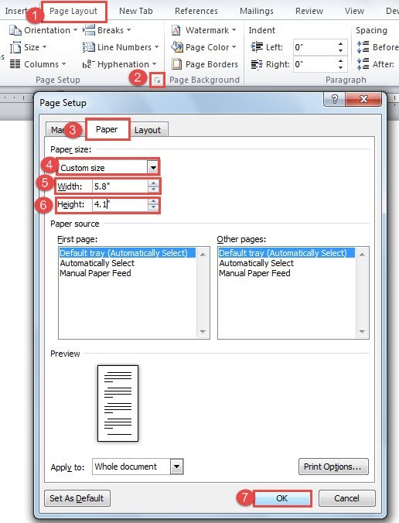The width and height of the screenshot is (399, 523).
Task: Confirm with the OK button
Action: 282,498
